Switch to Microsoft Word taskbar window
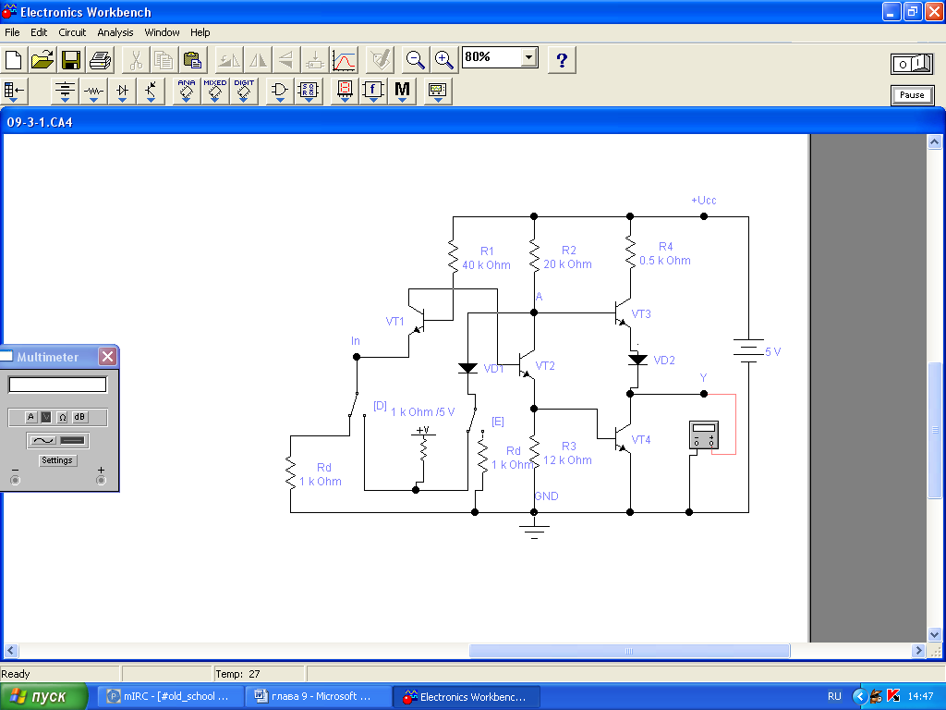The height and width of the screenshot is (710, 946). (x=319, y=697)
